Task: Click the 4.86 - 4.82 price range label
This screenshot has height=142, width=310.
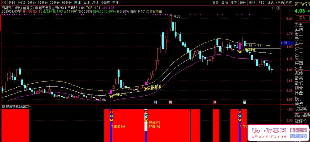Action: click(254, 45)
